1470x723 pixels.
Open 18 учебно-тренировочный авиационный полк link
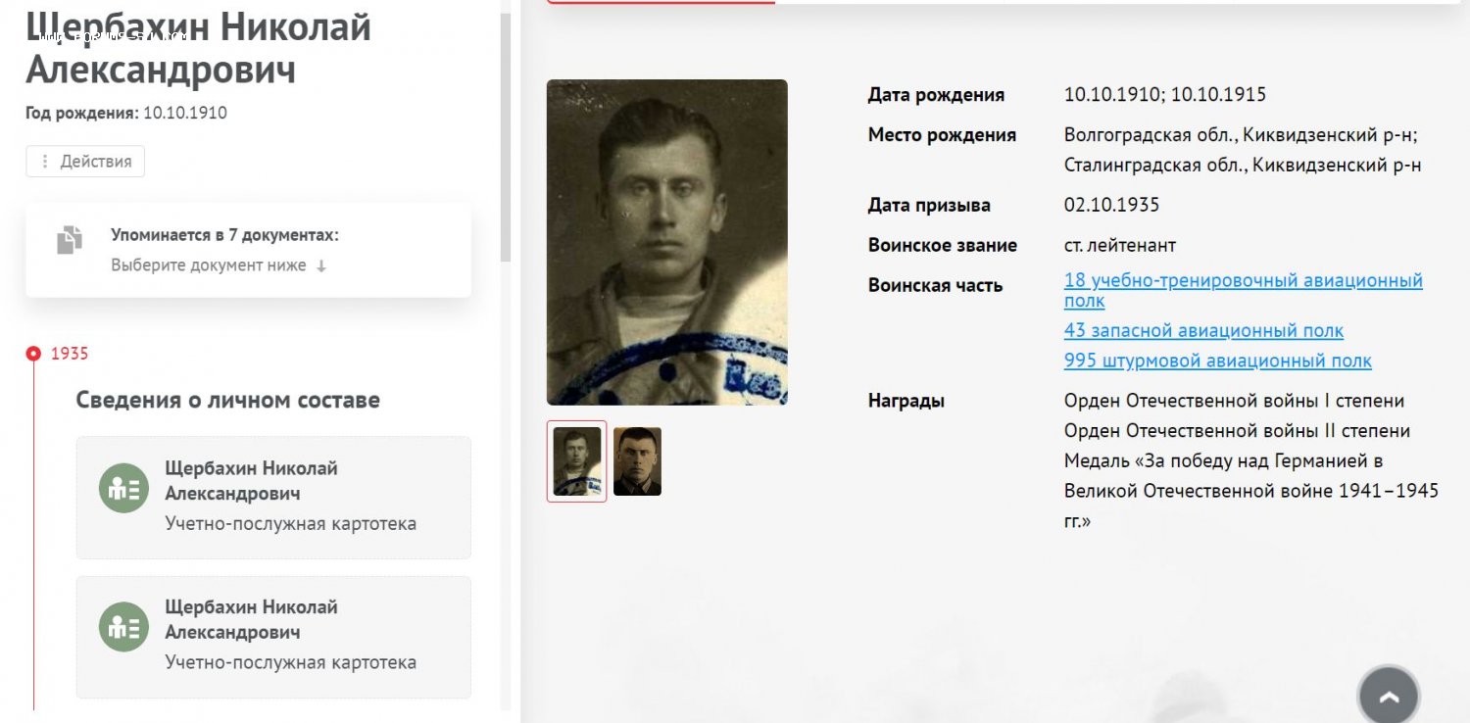[x=1243, y=291]
